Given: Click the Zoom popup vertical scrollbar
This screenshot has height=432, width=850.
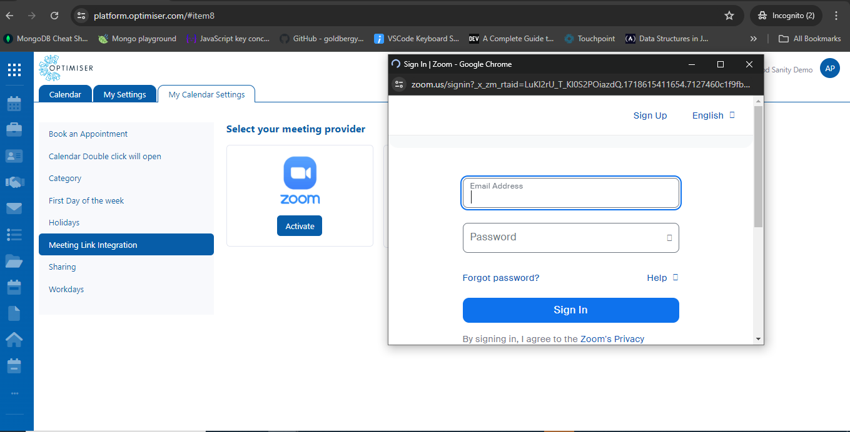Looking at the screenshot, I should 758,169.
